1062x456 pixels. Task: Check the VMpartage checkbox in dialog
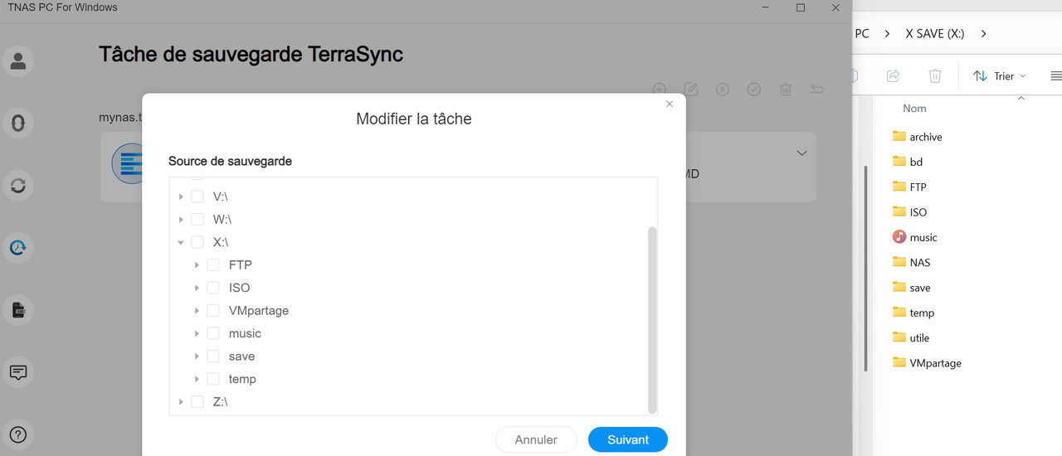213,311
